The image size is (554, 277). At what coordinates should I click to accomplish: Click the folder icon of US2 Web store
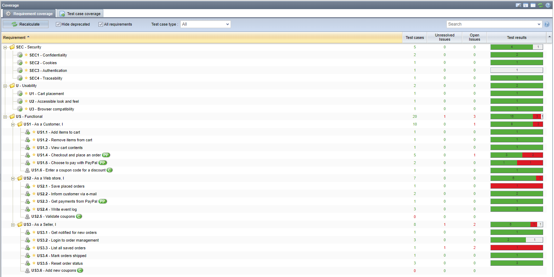click(20, 178)
